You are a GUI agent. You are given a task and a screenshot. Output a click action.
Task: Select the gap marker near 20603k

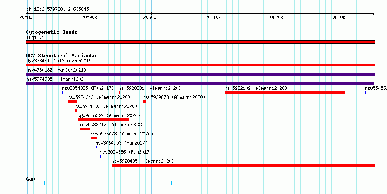(x=171, y=183)
